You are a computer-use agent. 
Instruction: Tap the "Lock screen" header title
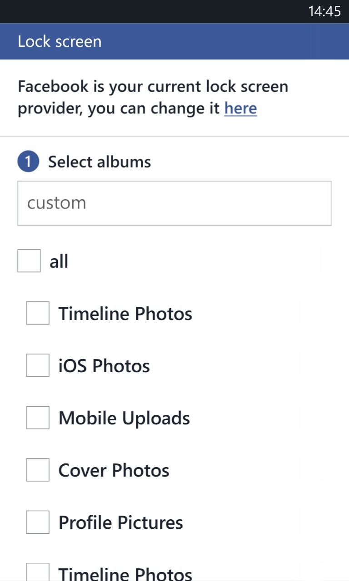pyautogui.click(x=60, y=42)
